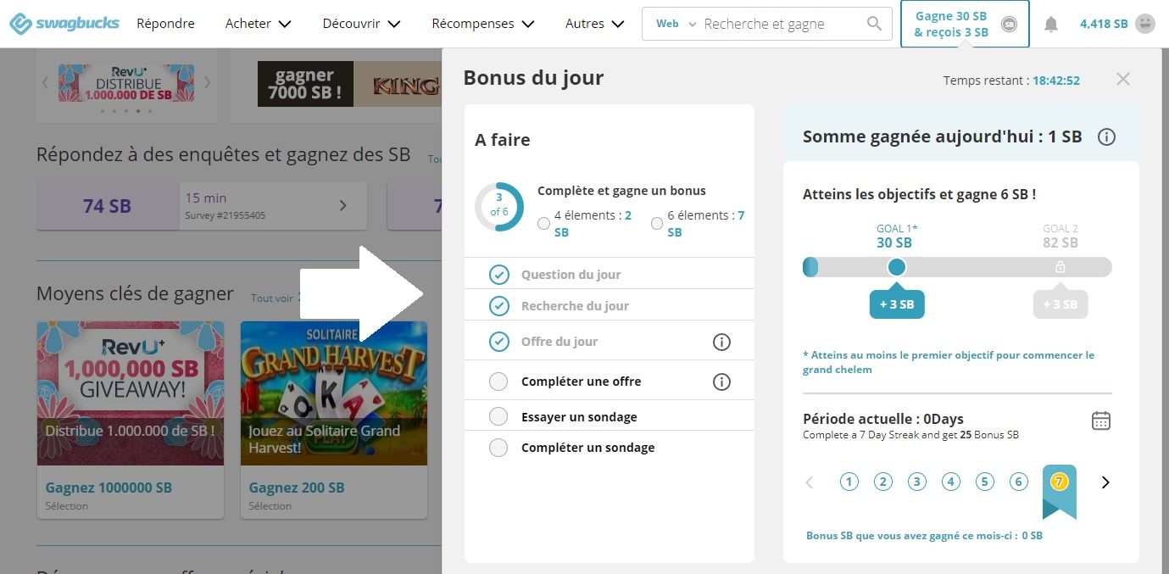Open the Compléter un sondage task
Screen dimensions: 1169x574
click(x=587, y=448)
